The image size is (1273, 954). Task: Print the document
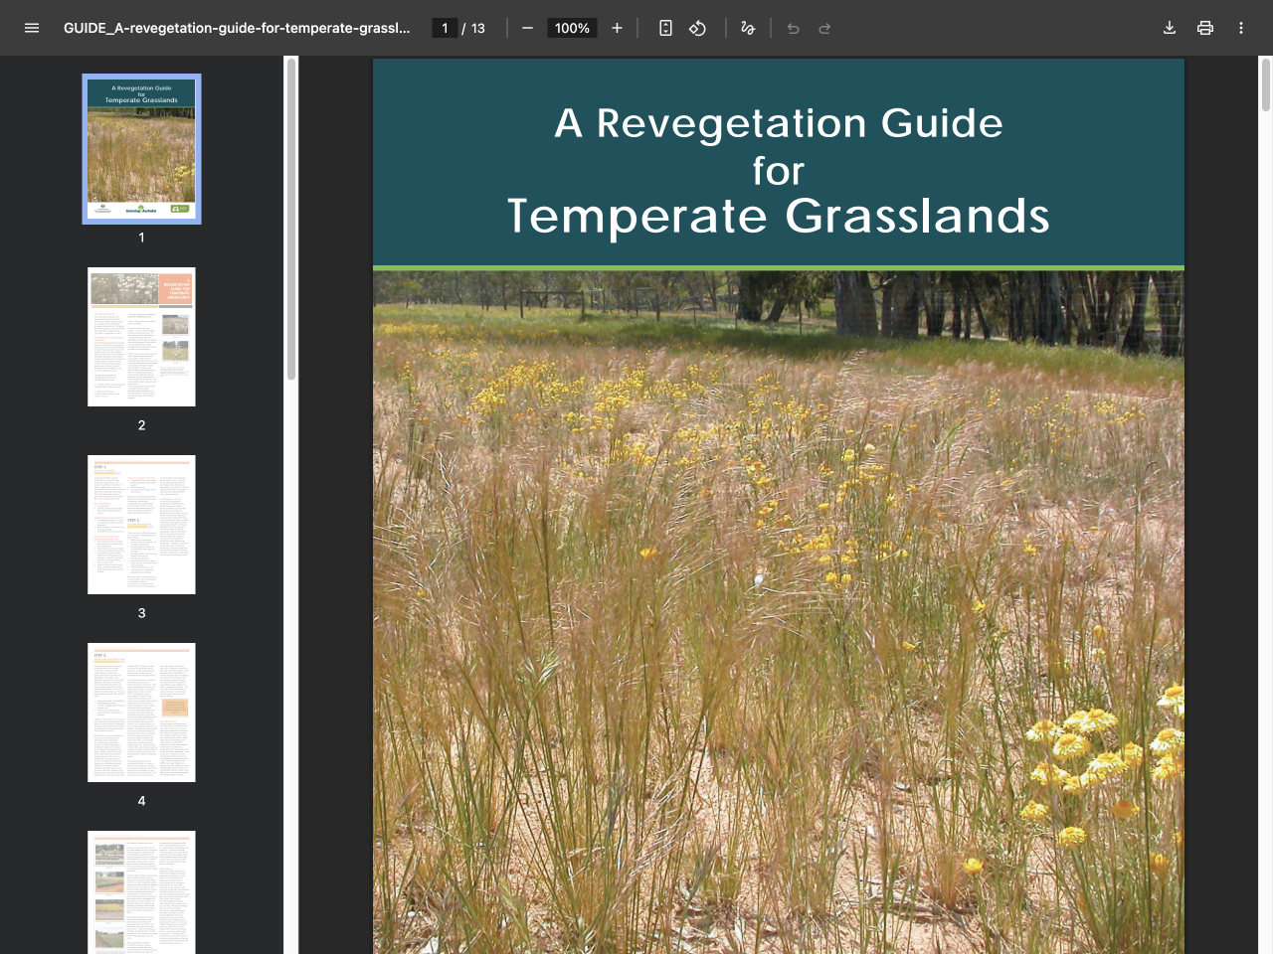[x=1205, y=28]
